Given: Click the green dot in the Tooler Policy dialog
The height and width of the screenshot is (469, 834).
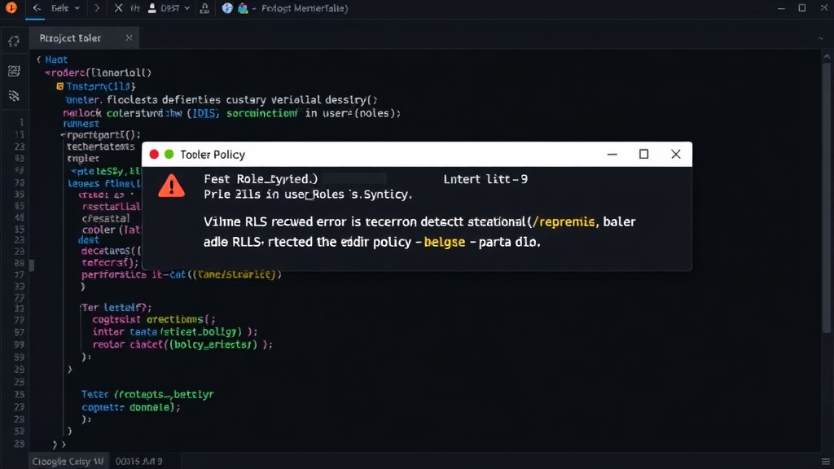Looking at the screenshot, I should click(169, 154).
